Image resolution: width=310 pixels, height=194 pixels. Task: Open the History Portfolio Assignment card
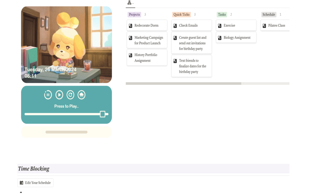point(147,57)
